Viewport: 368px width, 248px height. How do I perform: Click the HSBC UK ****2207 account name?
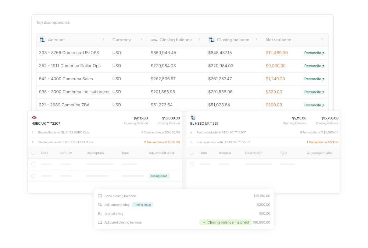click(x=46, y=123)
